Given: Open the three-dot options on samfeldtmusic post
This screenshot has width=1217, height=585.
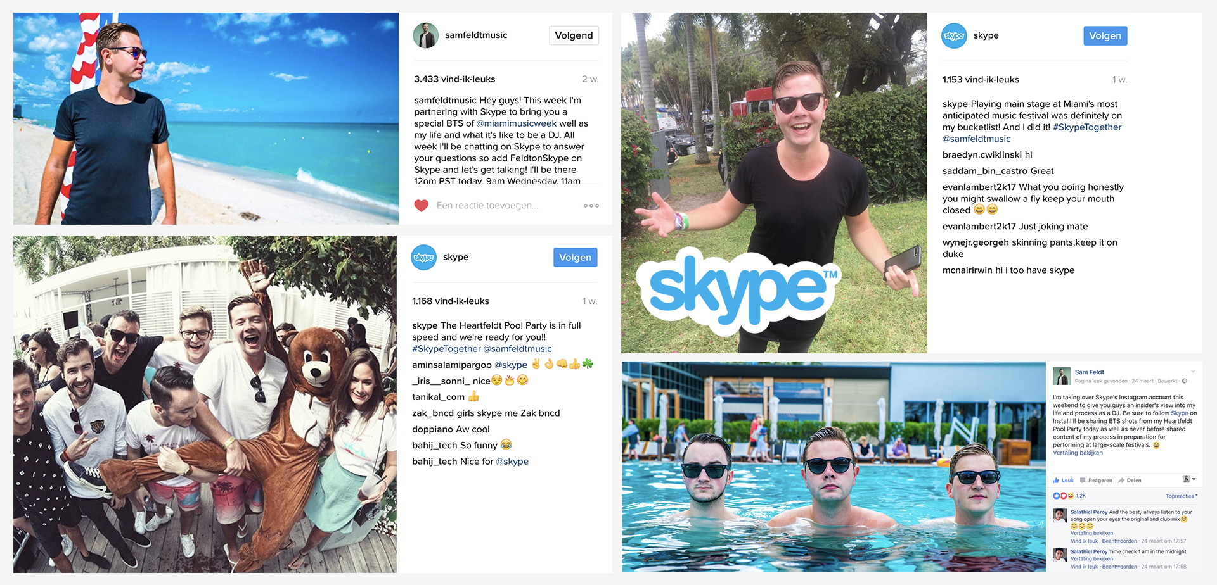Looking at the screenshot, I should 591,206.
